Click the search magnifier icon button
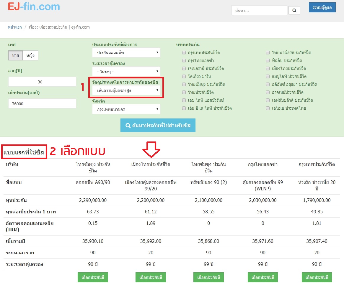This screenshot has height=285, width=344. 294,11
